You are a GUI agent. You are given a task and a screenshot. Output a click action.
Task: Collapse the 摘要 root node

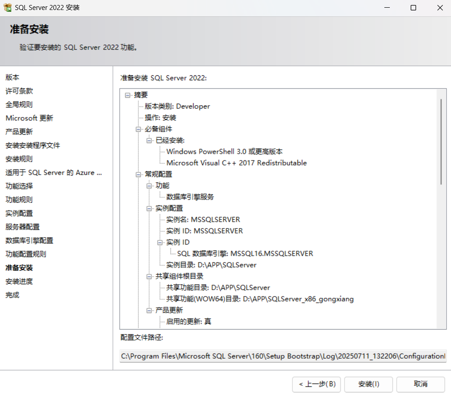coord(127,95)
